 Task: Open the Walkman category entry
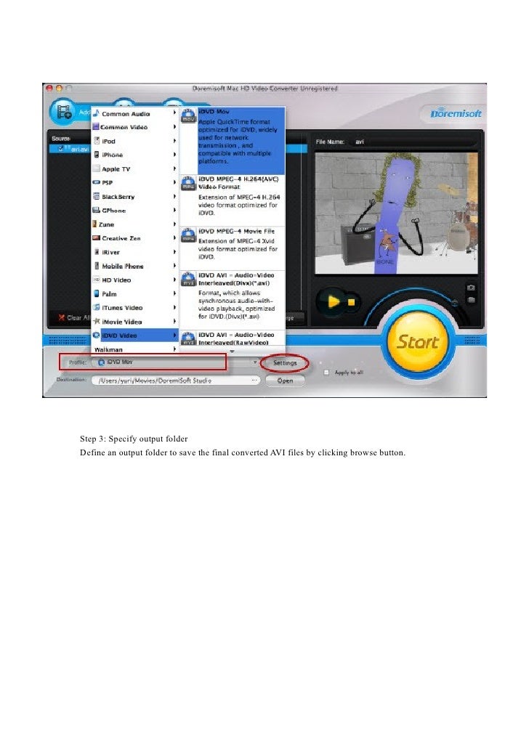[134, 349]
